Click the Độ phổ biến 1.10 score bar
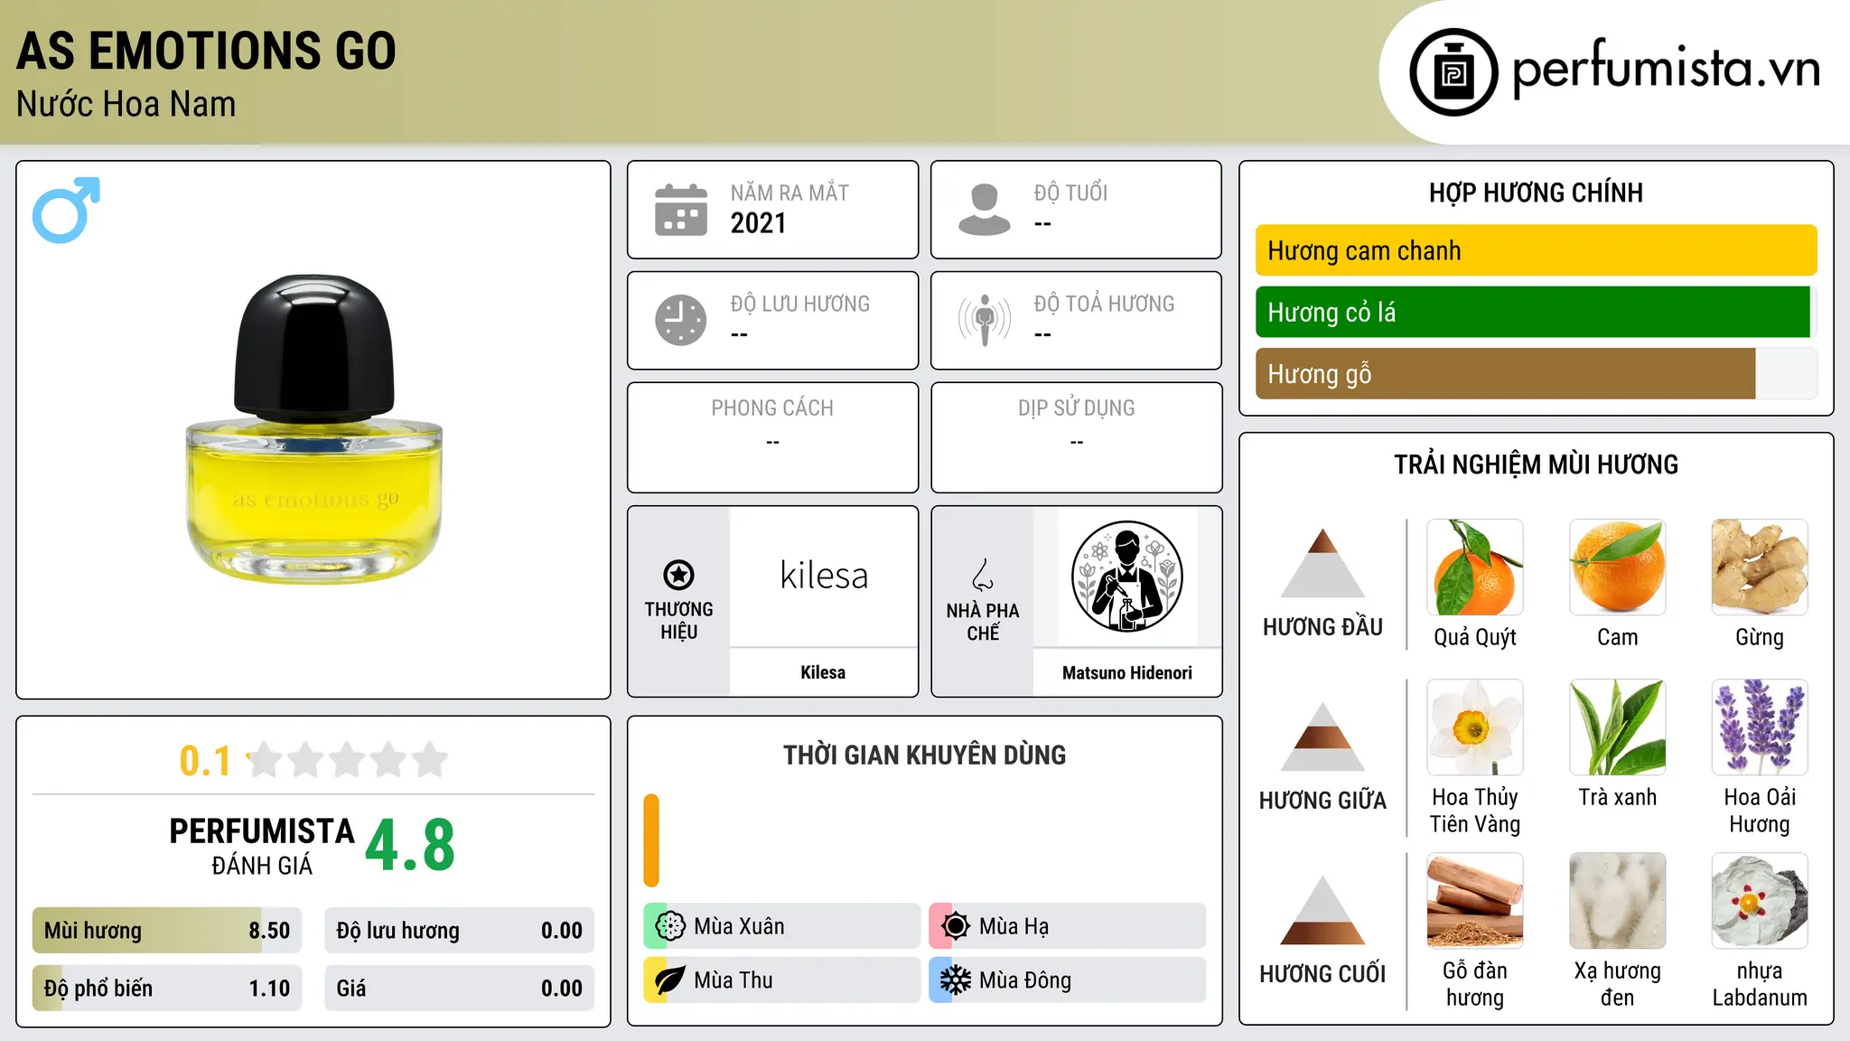 coord(167,988)
